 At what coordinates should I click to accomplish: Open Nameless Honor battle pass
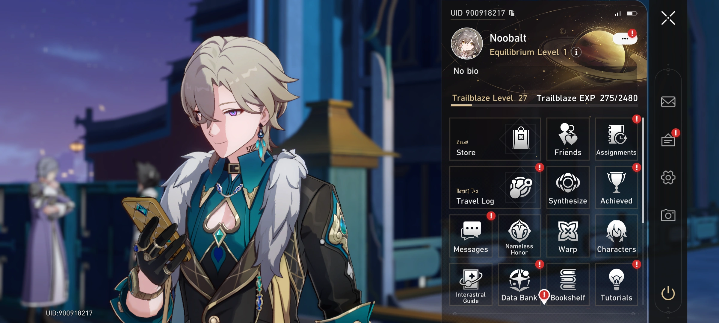[519, 236]
